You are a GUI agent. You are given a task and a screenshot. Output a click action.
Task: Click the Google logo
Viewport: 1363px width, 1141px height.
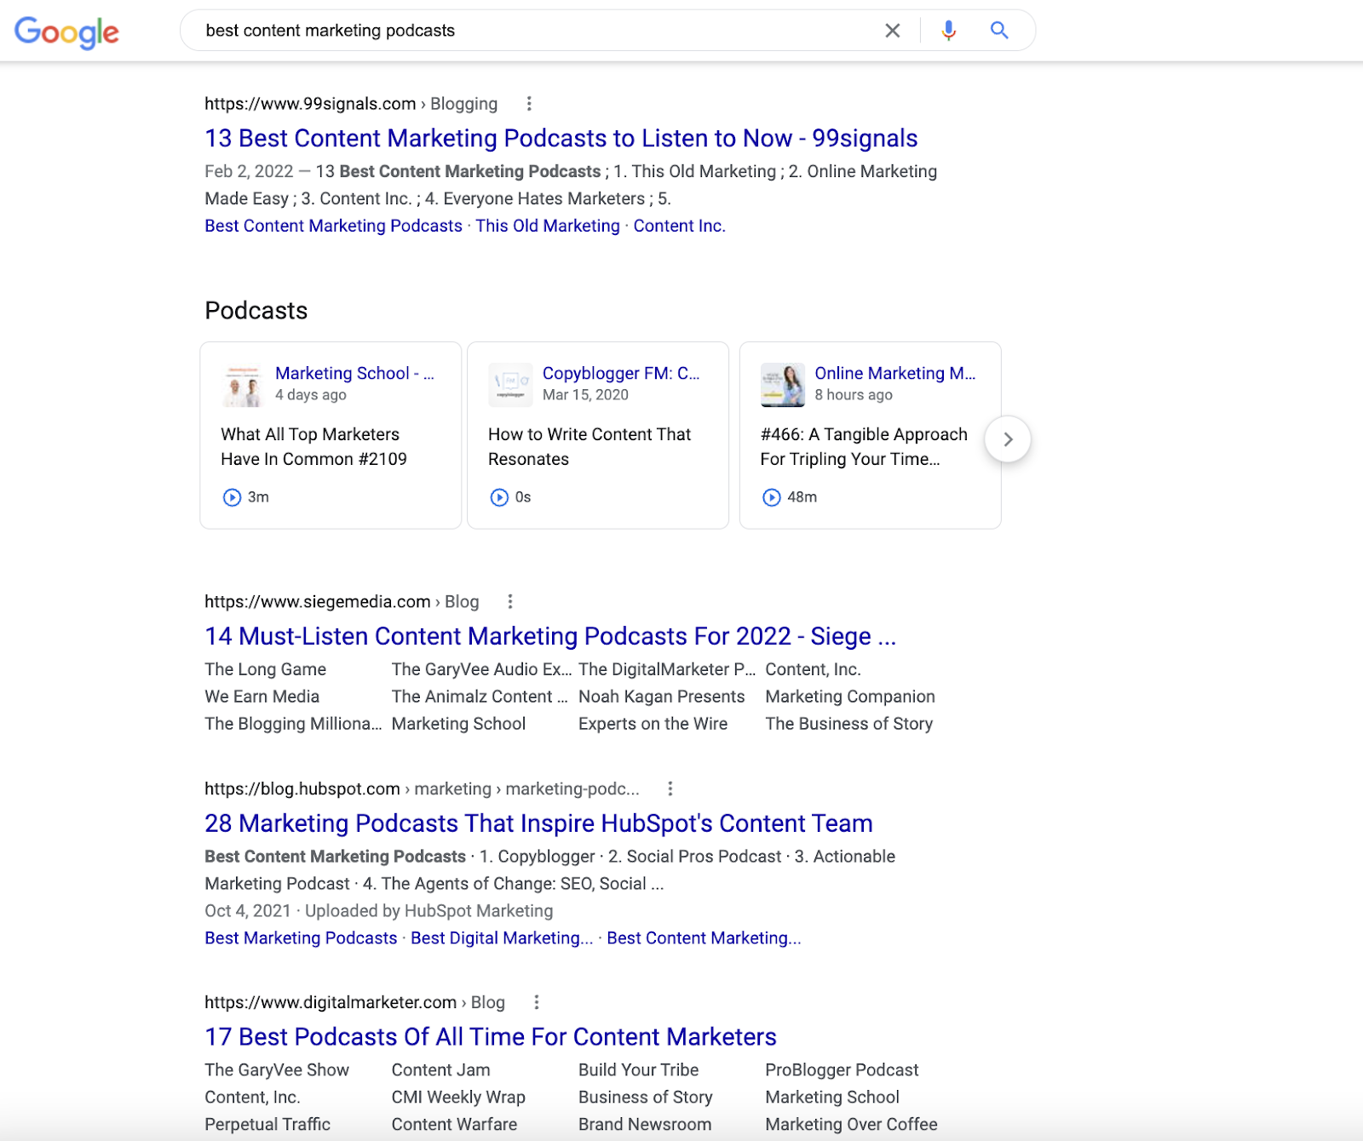pos(66,32)
